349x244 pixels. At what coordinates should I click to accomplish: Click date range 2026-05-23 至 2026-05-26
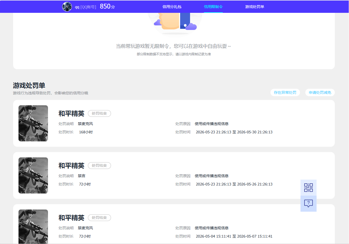click(234, 184)
